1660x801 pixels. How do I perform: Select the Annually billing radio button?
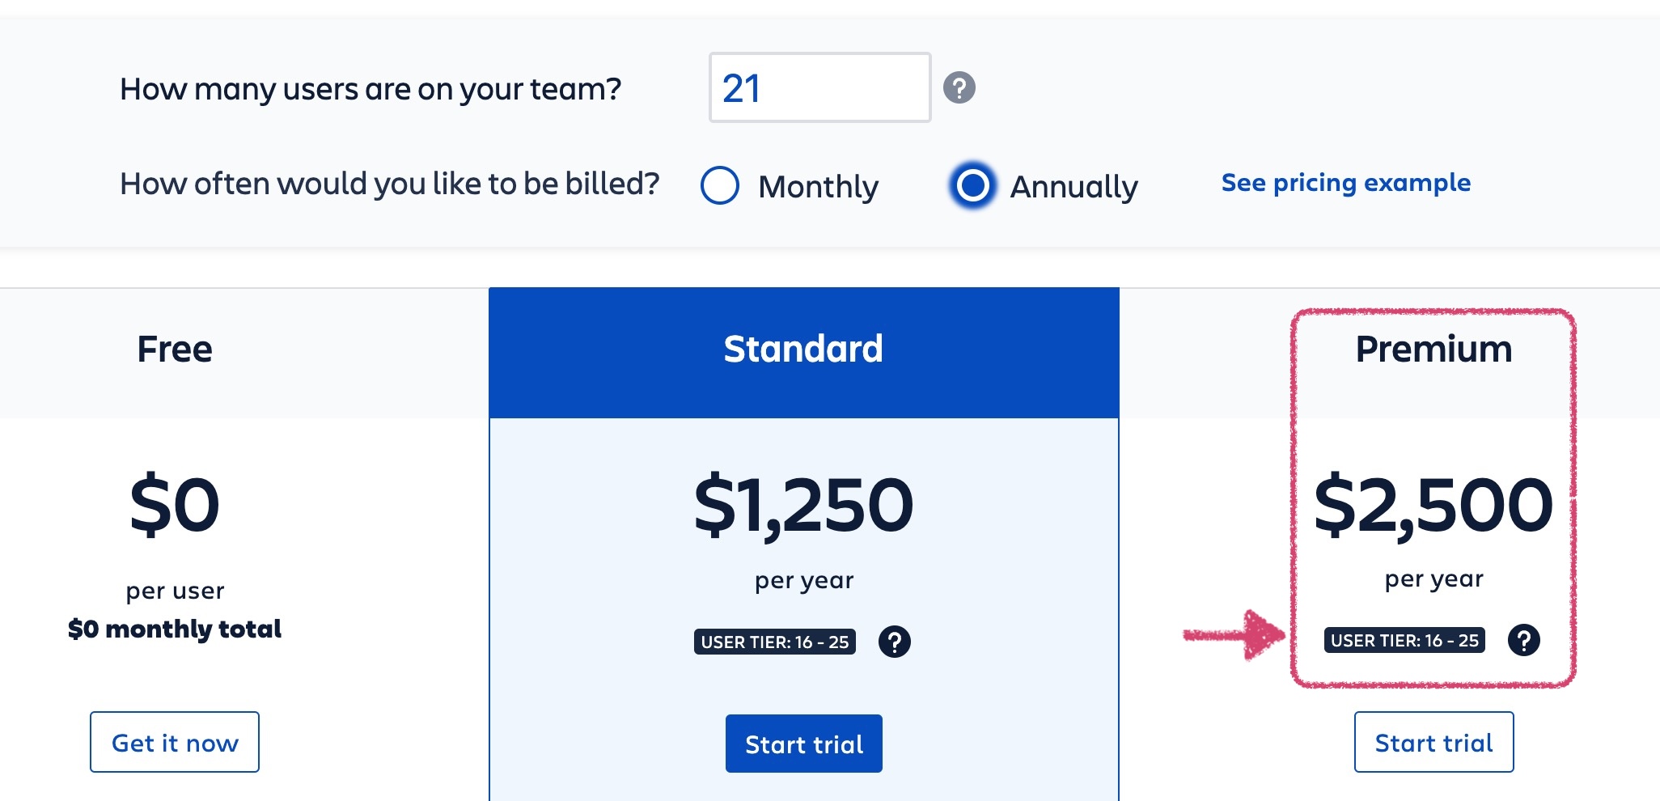972,185
